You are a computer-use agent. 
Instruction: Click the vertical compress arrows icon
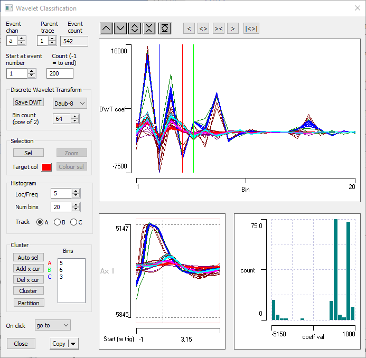149,29
